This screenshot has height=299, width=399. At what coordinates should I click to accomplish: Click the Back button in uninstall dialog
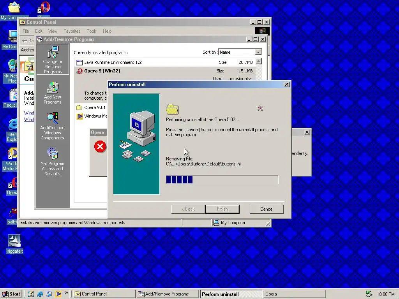point(188,209)
